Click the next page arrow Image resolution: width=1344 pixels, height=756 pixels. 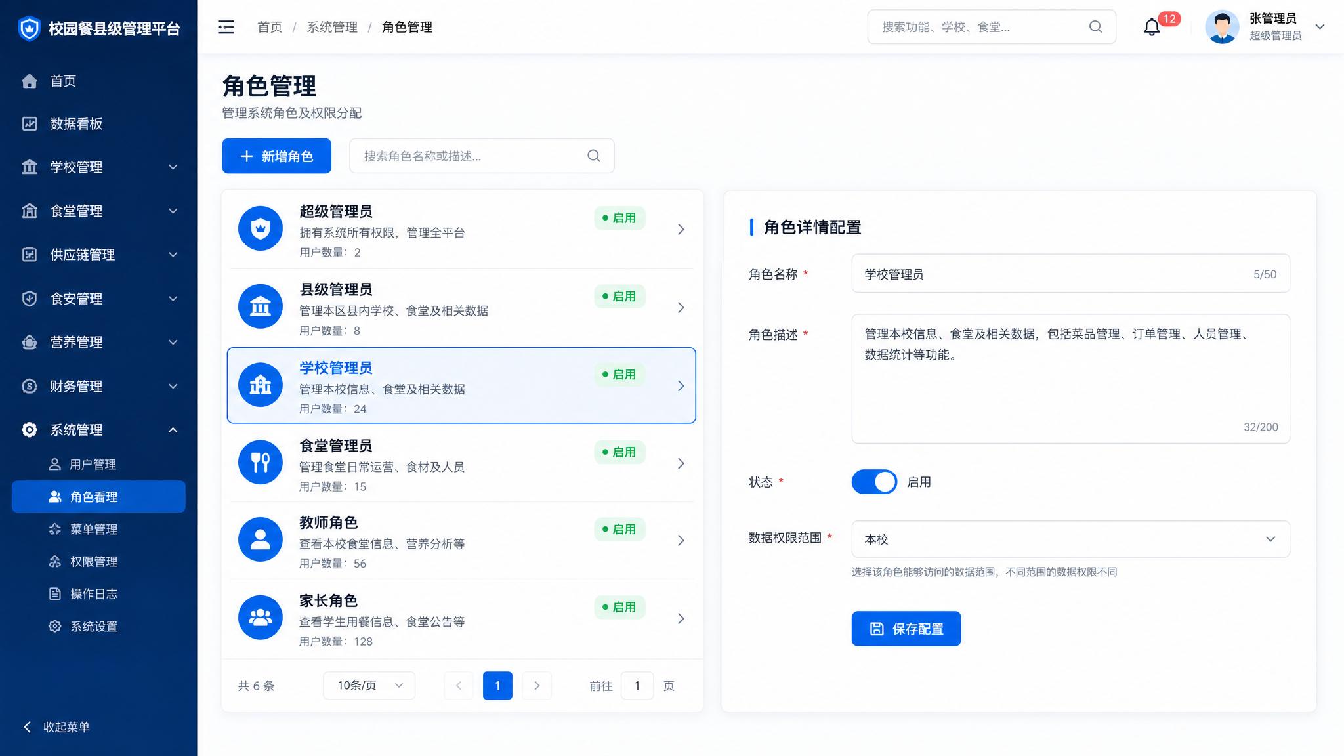point(537,685)
